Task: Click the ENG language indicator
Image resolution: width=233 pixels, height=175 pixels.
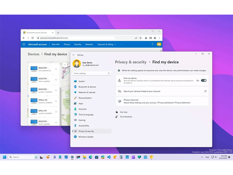Action: pyautogui.click(x=207, y=157)
